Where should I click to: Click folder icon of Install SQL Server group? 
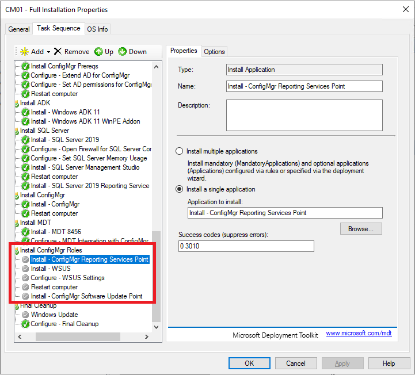[17, 131]
